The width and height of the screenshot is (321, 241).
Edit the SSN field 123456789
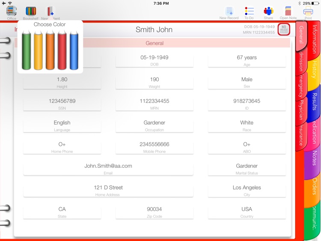(x=62, y=104)
